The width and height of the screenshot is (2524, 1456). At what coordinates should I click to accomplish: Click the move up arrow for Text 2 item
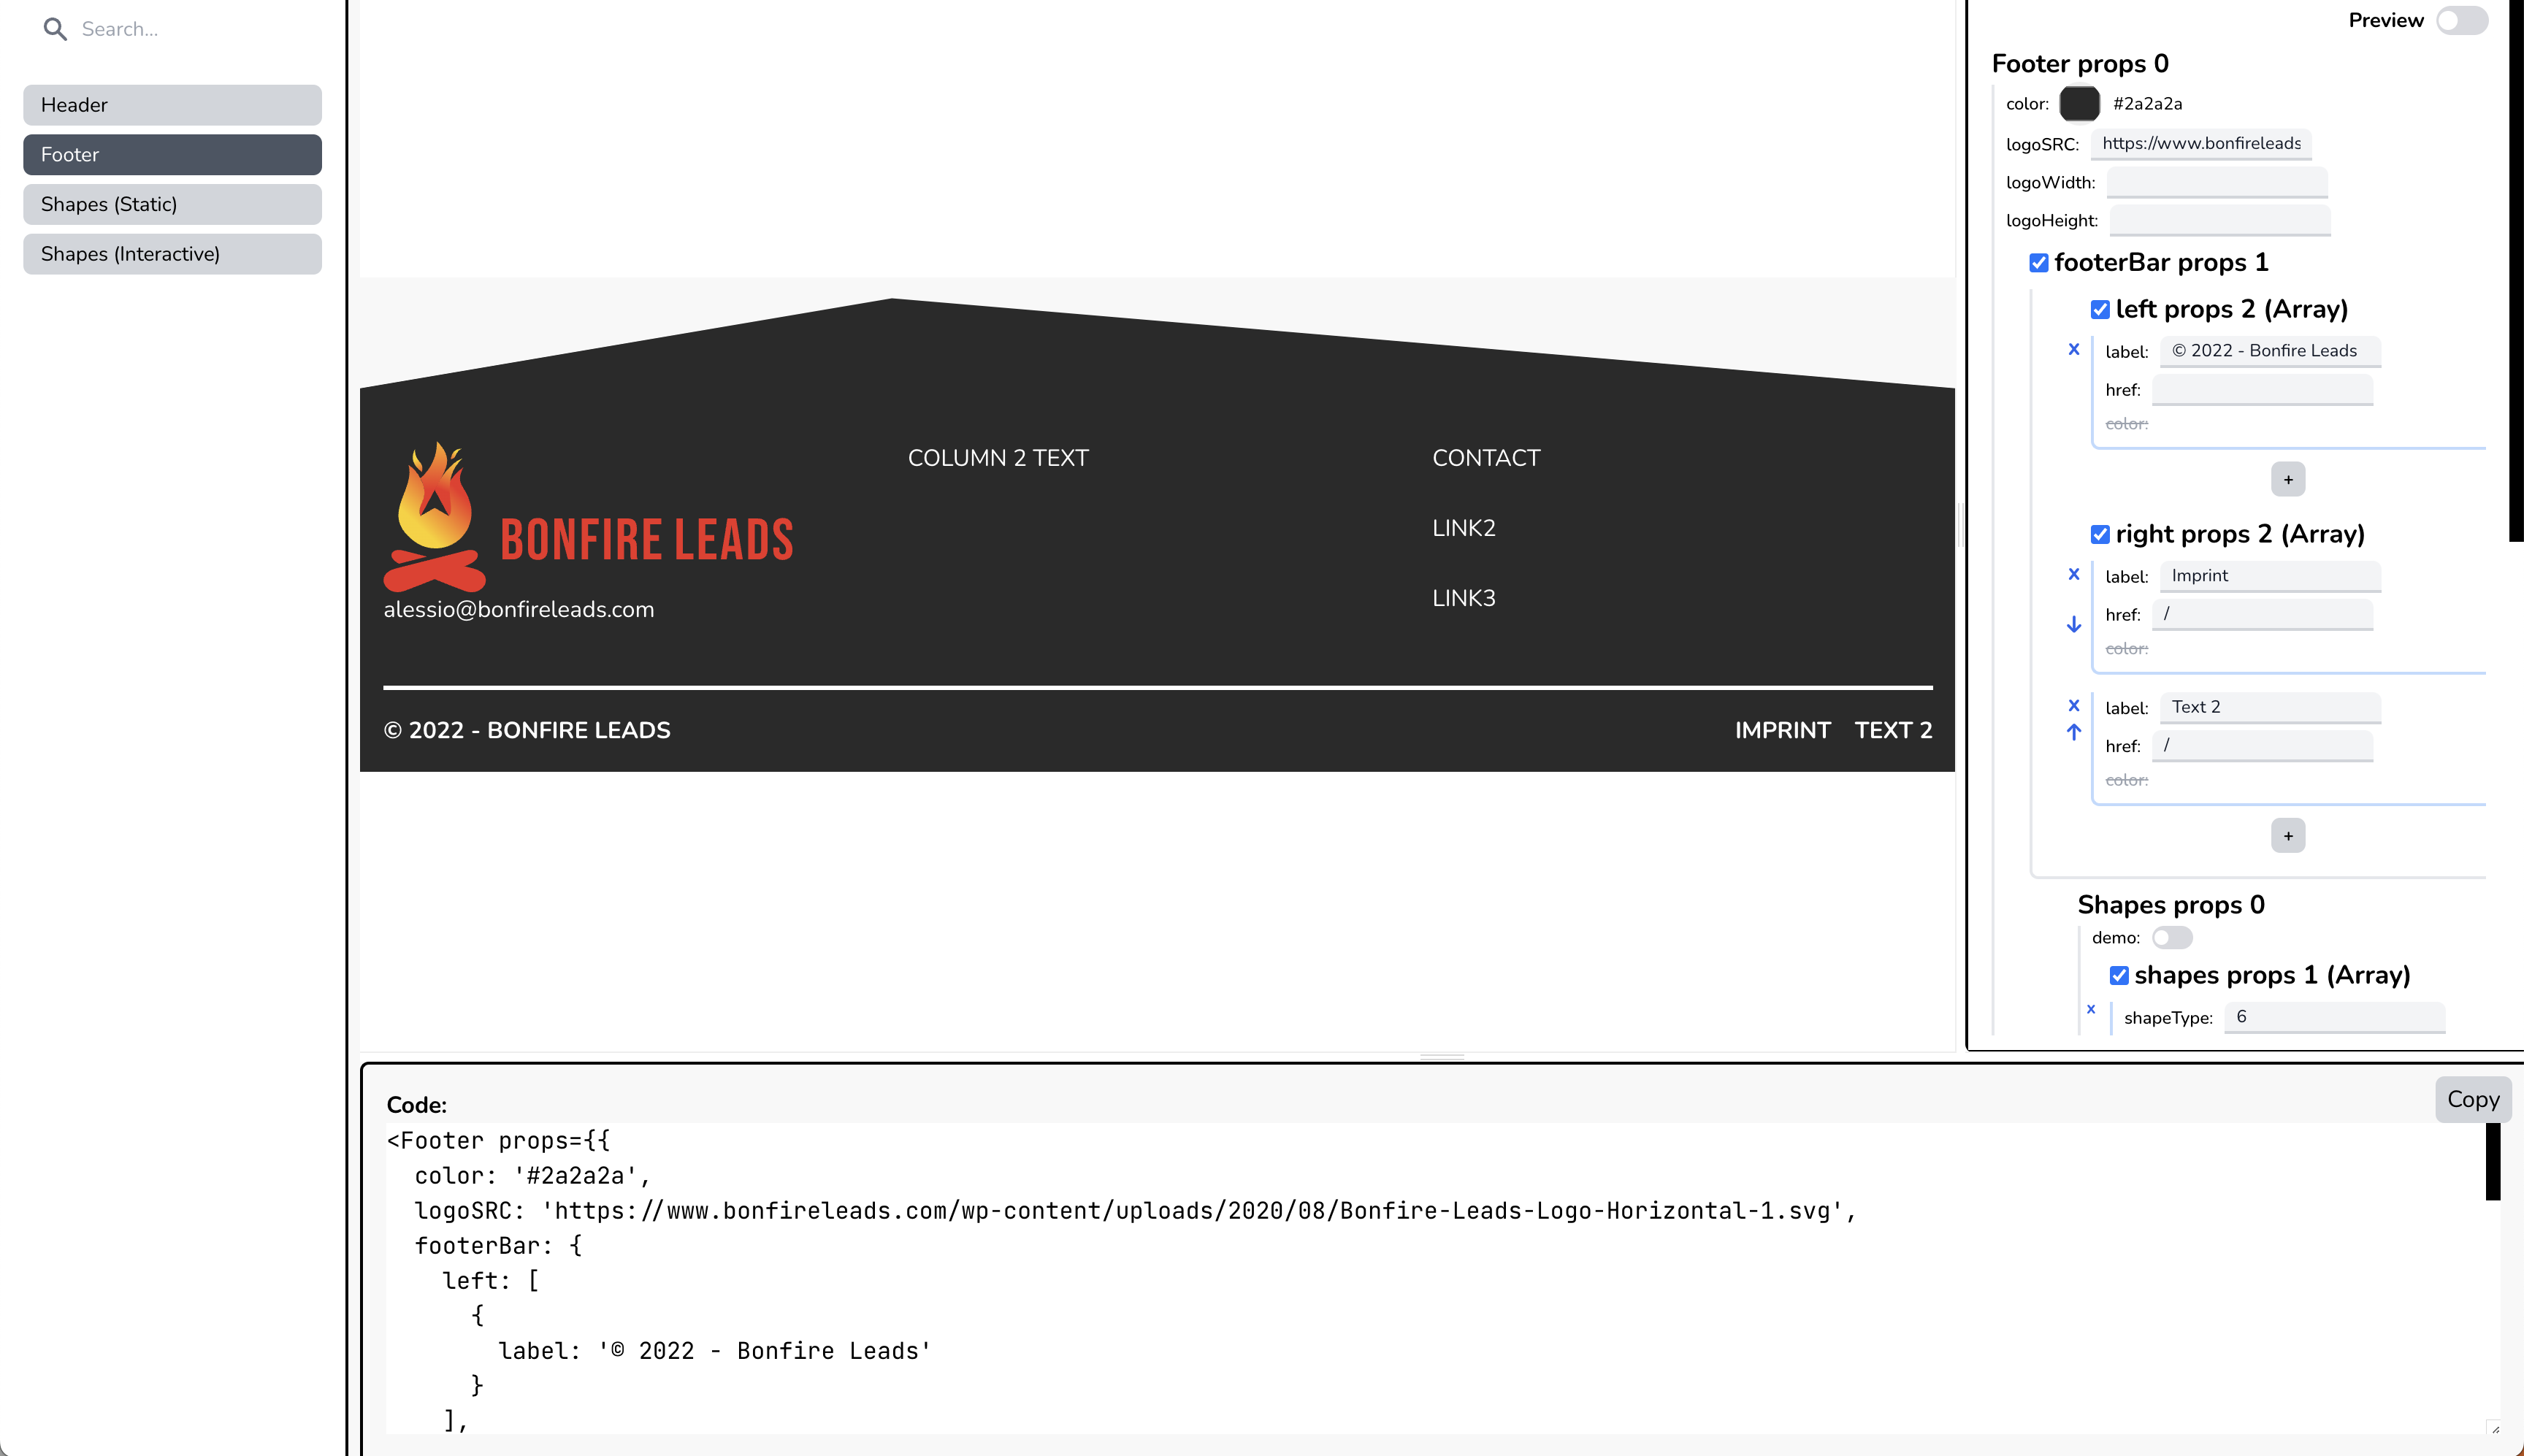[x=2073, y=732]
